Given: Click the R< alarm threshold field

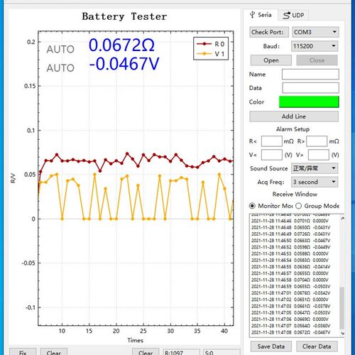Looking at the screenshot, I should point(272,141).
